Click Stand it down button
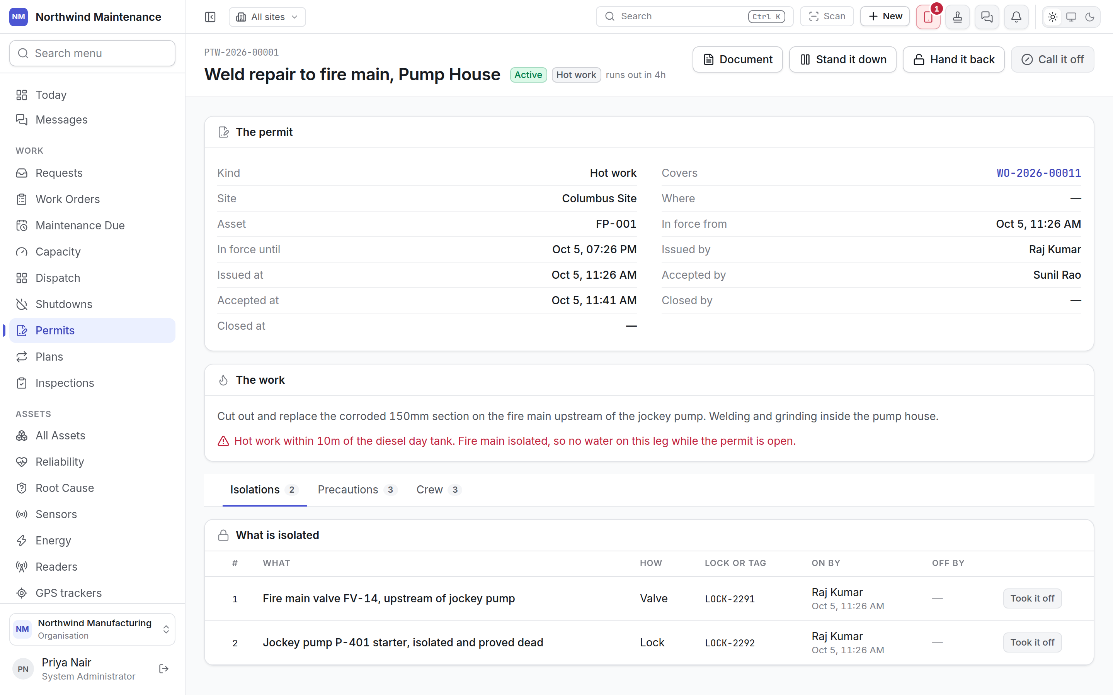 click(842, 59)
